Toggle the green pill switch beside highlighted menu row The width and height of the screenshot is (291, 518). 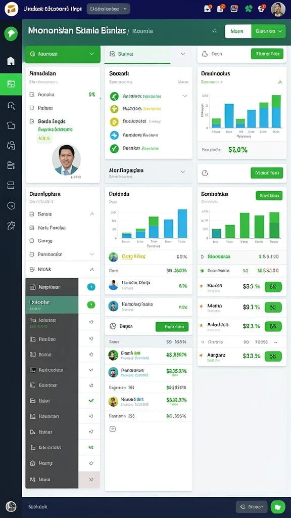(91, 305)
